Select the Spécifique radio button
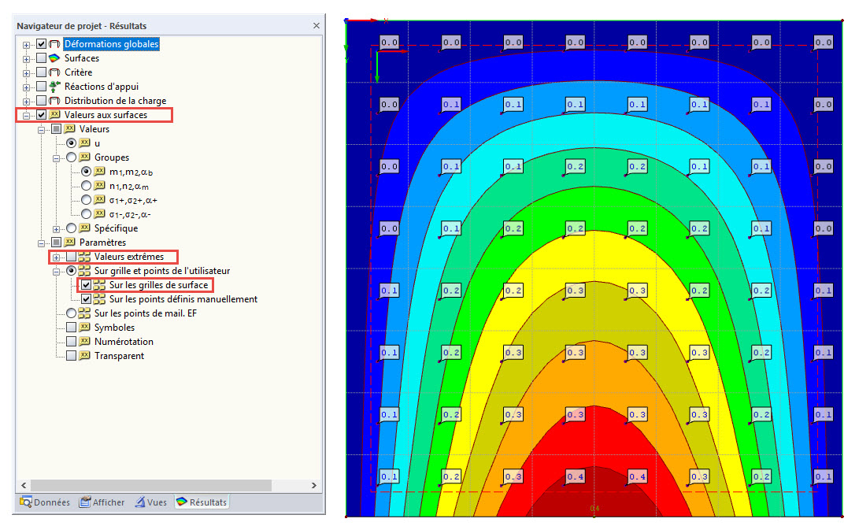This screenshot has width=859, height=526. pyautogui.click(x=71, y=228)
